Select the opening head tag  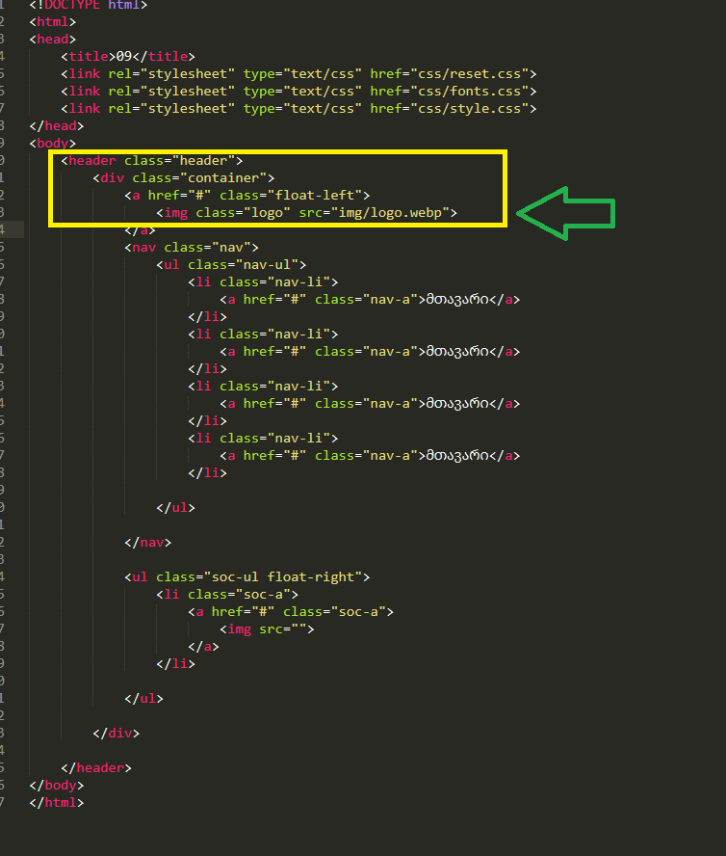(x=52, y=40)
